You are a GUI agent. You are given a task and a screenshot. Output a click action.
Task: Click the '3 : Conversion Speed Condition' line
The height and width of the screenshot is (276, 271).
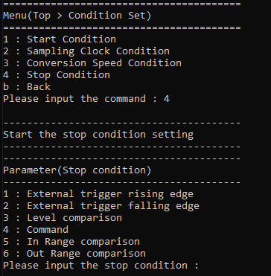pyautogui.click(x=92, y=63)
